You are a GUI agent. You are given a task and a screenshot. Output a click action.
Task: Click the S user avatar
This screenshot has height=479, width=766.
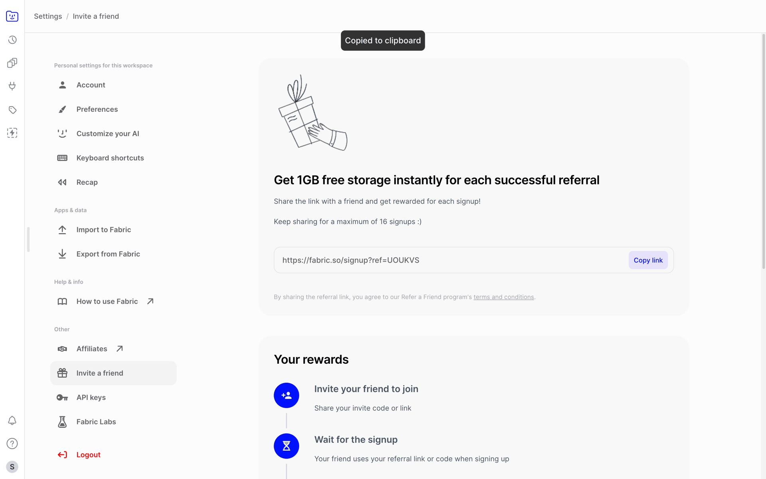[12, 467]
